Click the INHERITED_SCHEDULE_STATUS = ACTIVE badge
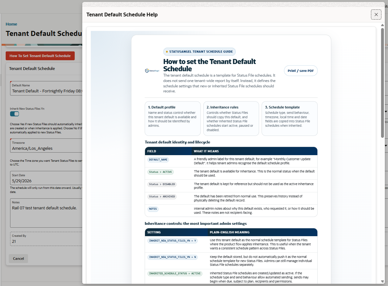 175,274
